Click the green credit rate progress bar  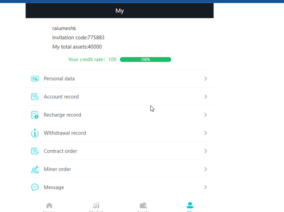tap(145, 59)
